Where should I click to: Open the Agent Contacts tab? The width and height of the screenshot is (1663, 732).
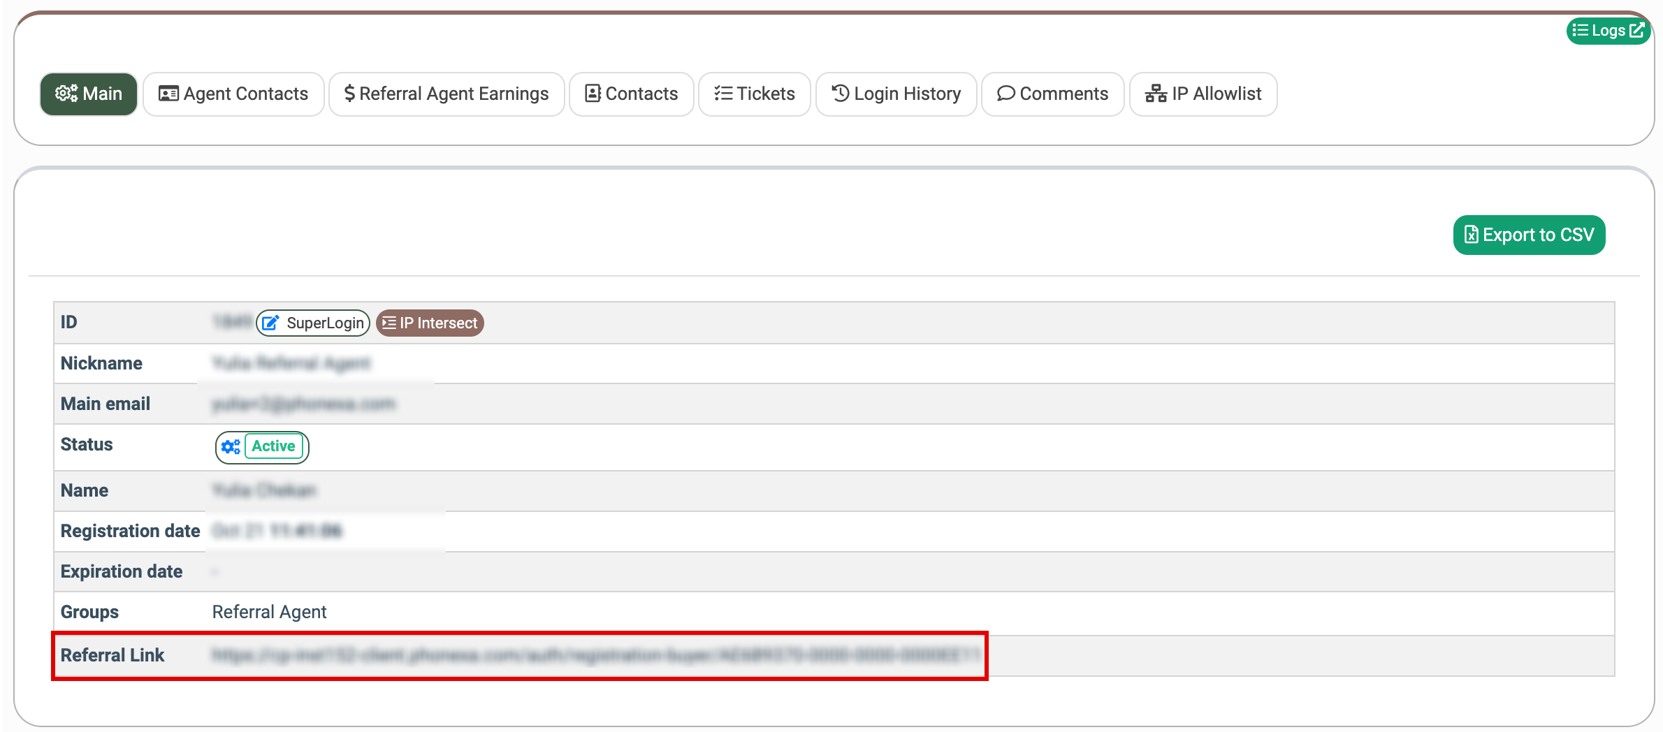(x=233, y=94)
